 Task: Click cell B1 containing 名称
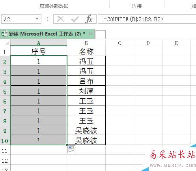tap(86, 51)
